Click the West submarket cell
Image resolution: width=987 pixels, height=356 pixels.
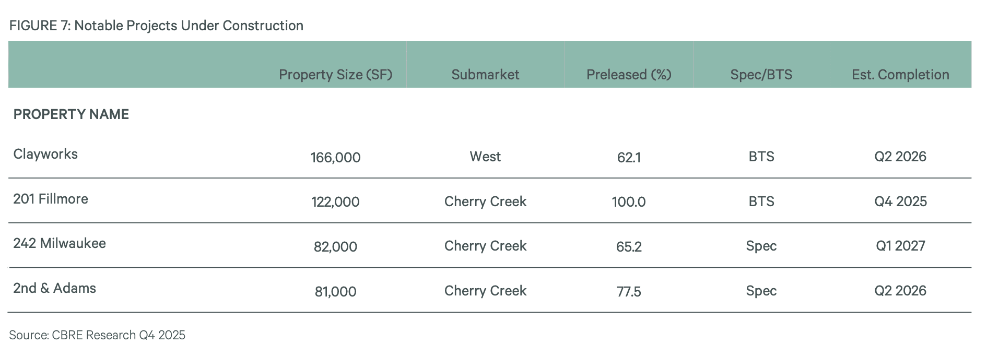pyautogui.click(x=485, y=157)
